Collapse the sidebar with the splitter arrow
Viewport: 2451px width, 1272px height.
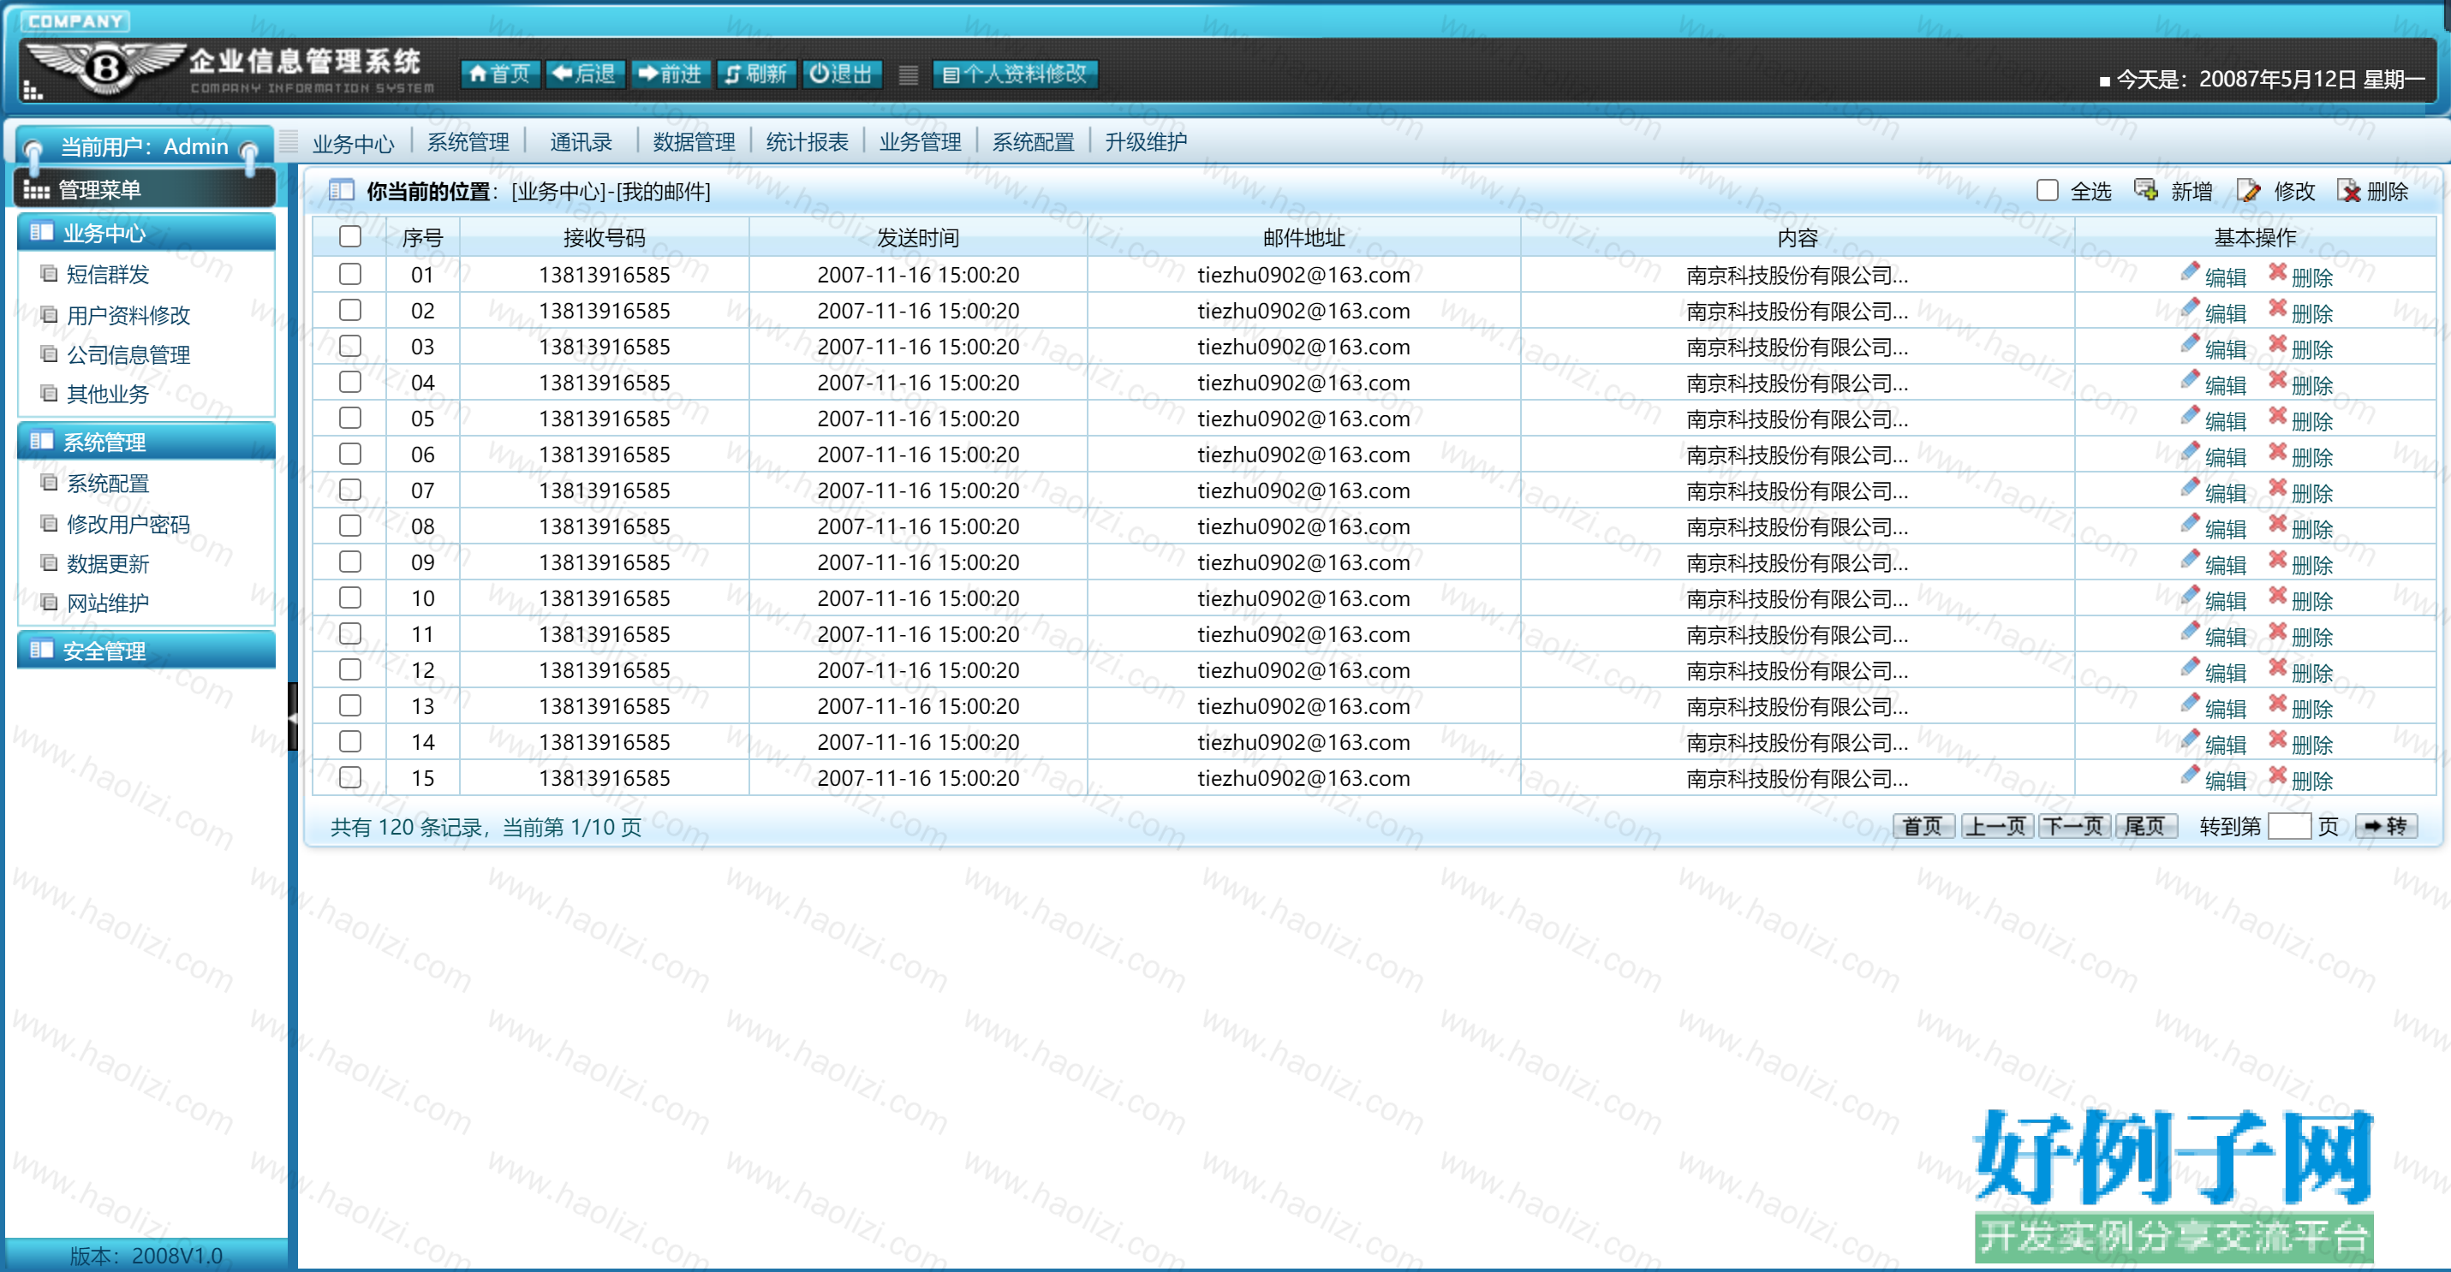click(292, 716)
